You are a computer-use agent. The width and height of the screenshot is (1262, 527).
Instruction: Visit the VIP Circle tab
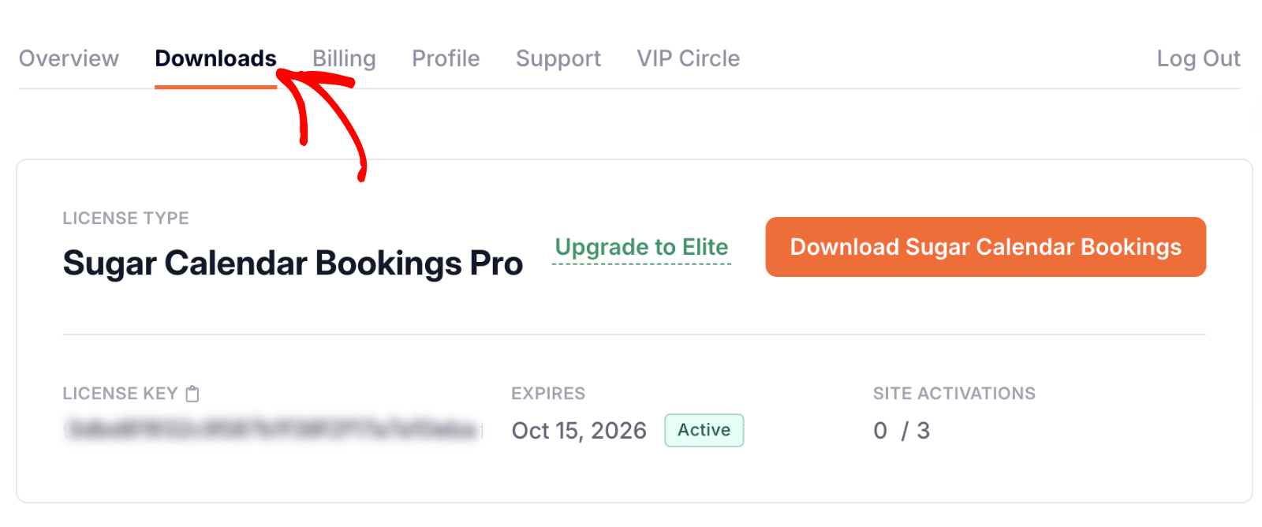click(688, 58)
